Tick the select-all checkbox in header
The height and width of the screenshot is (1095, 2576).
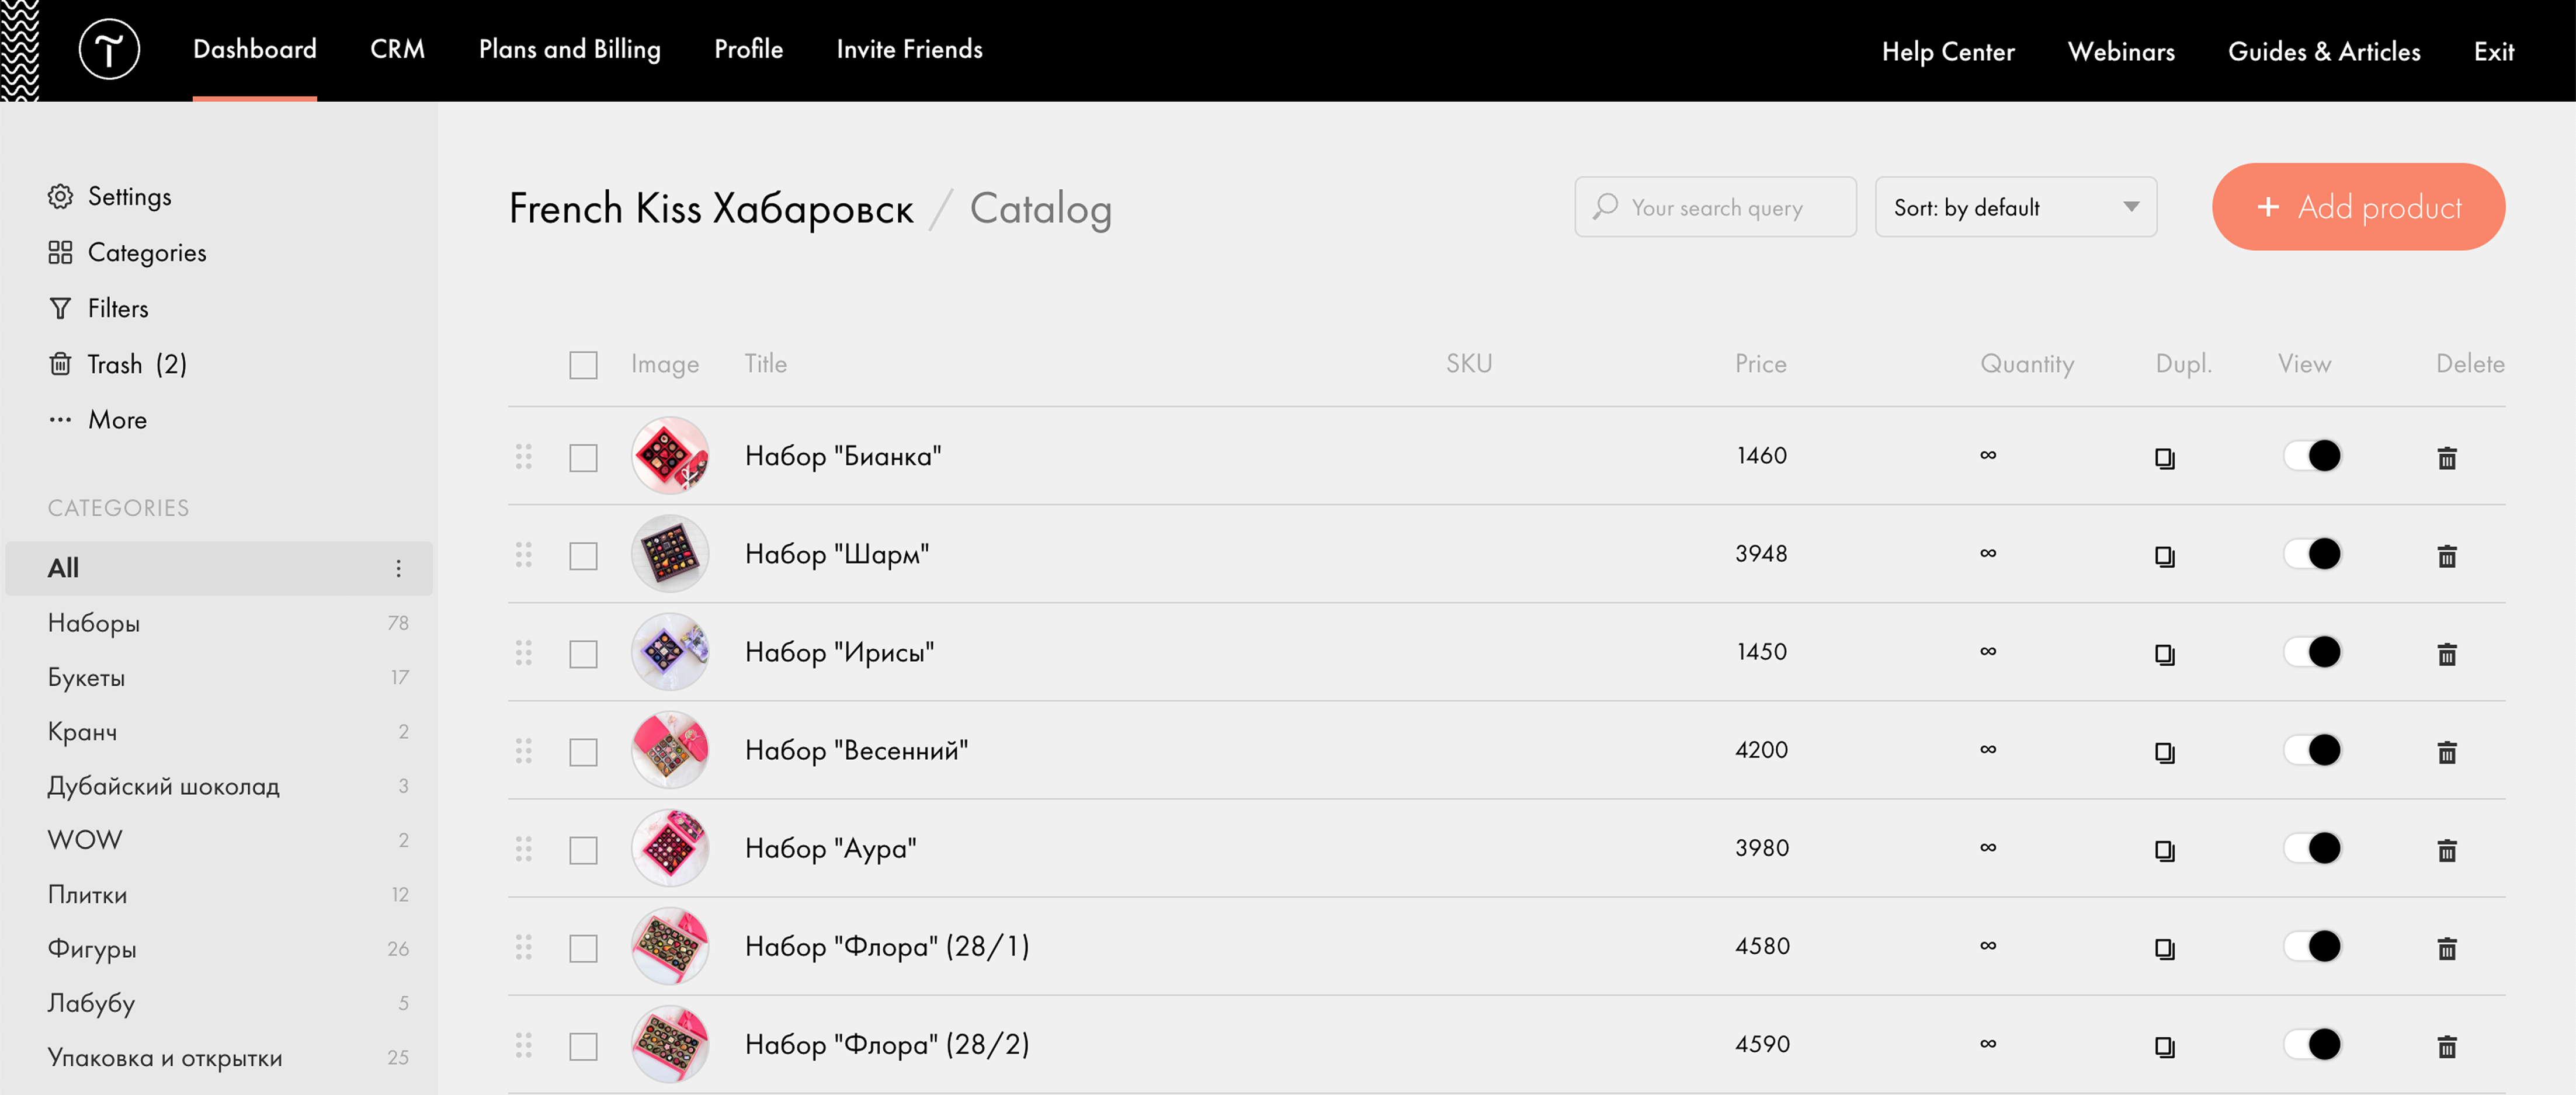[x=583, y=365]
